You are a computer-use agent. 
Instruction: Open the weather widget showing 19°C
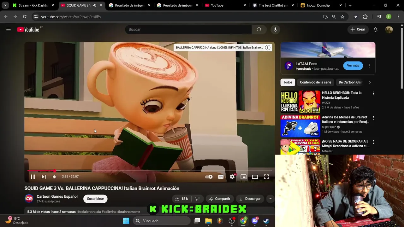17,220
